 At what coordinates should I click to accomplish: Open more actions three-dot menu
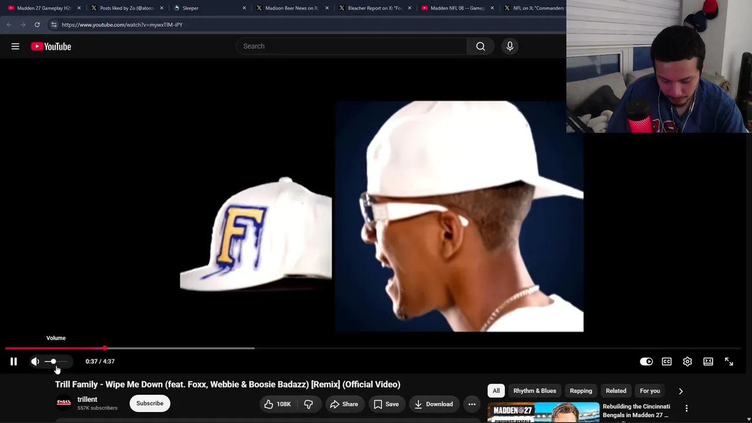point(472,404)
